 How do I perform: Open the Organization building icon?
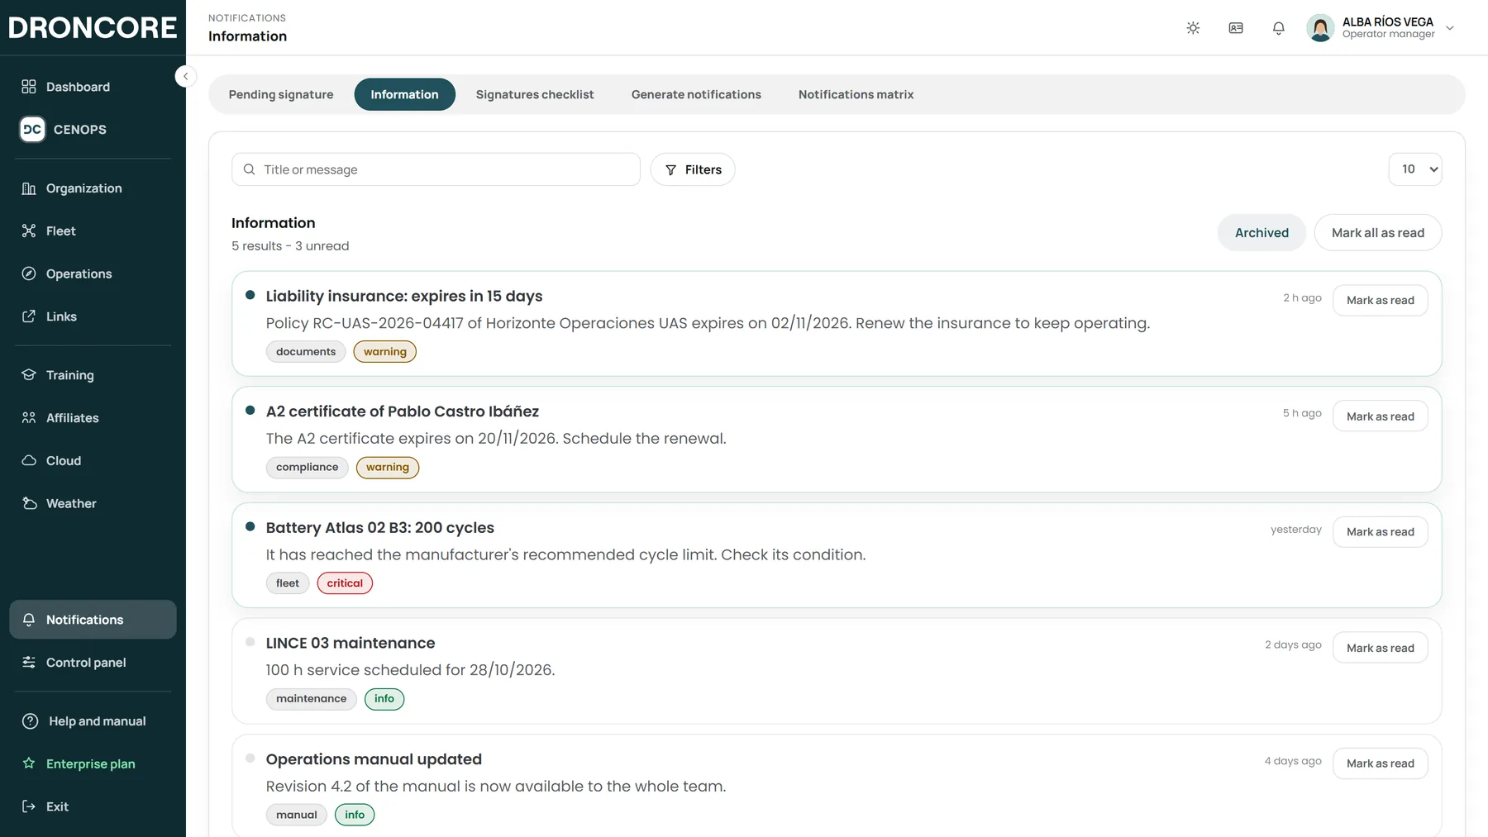coord(29,188)
